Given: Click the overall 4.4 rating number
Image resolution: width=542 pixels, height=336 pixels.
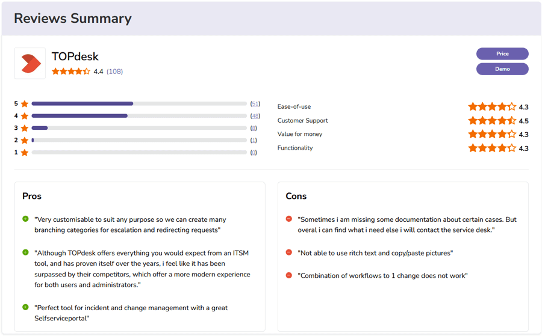Looking at the screenshot, I should pyautogui.click(x=98, y=72).
